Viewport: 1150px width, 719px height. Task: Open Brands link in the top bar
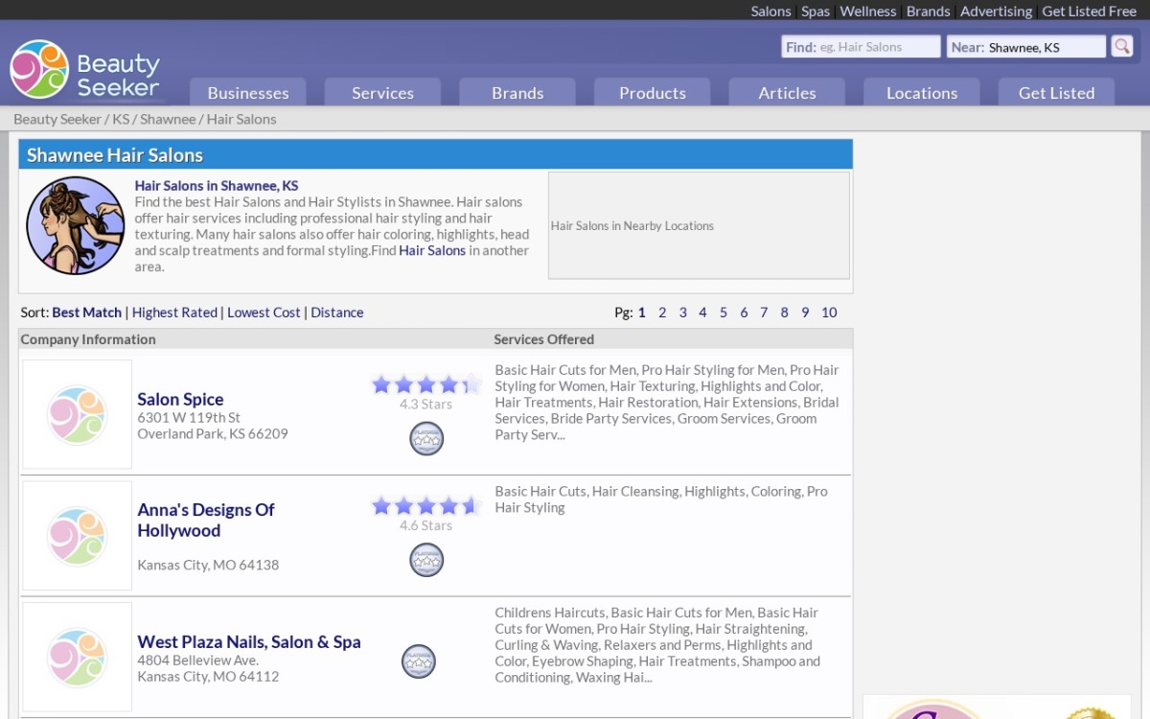point(929,12)
